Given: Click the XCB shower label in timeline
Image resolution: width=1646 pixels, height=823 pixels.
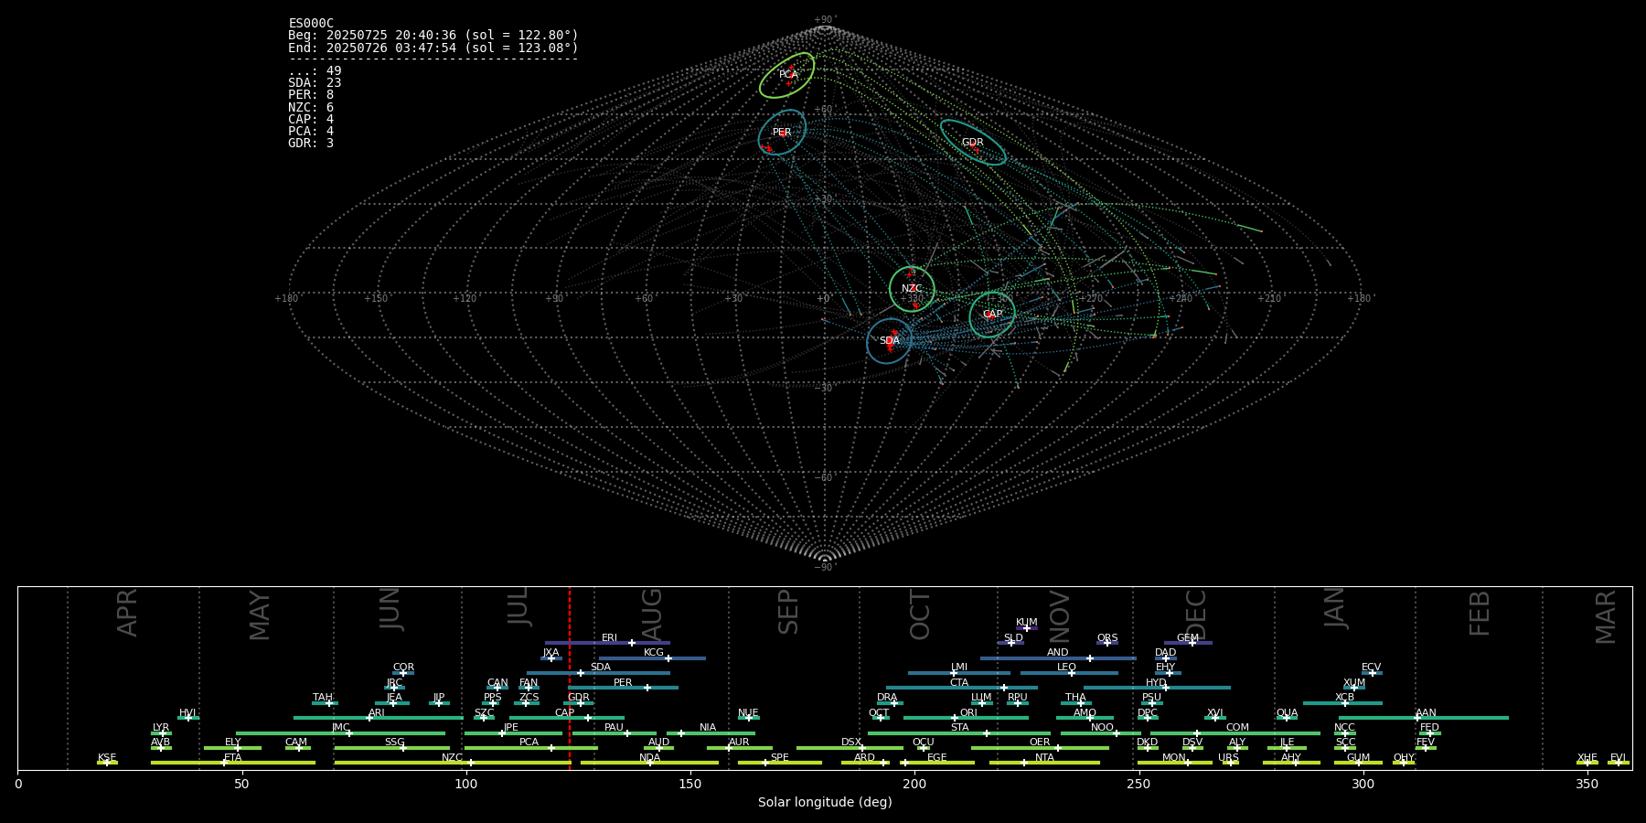Looking at the screenshot, I should (x=1344, y=698).
